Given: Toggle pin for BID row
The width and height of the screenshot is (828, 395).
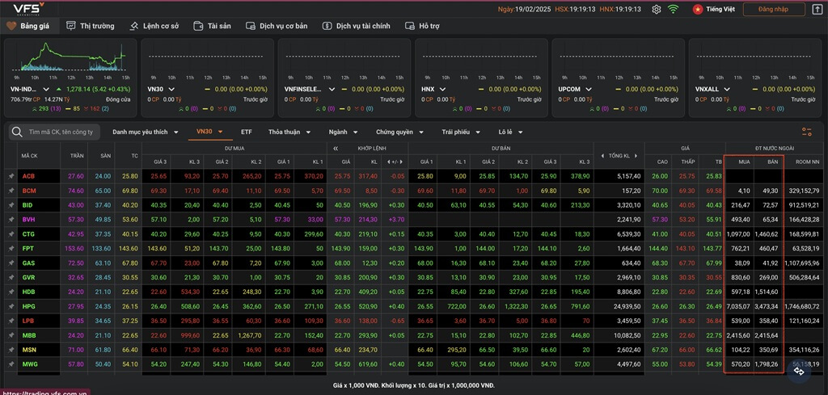Looking at the screenshot, I should pyautogui.click(x=11, y=204).
